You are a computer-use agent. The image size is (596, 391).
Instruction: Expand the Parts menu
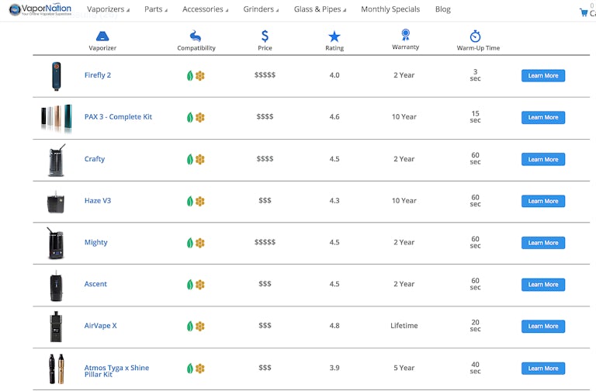click(156, 9)
